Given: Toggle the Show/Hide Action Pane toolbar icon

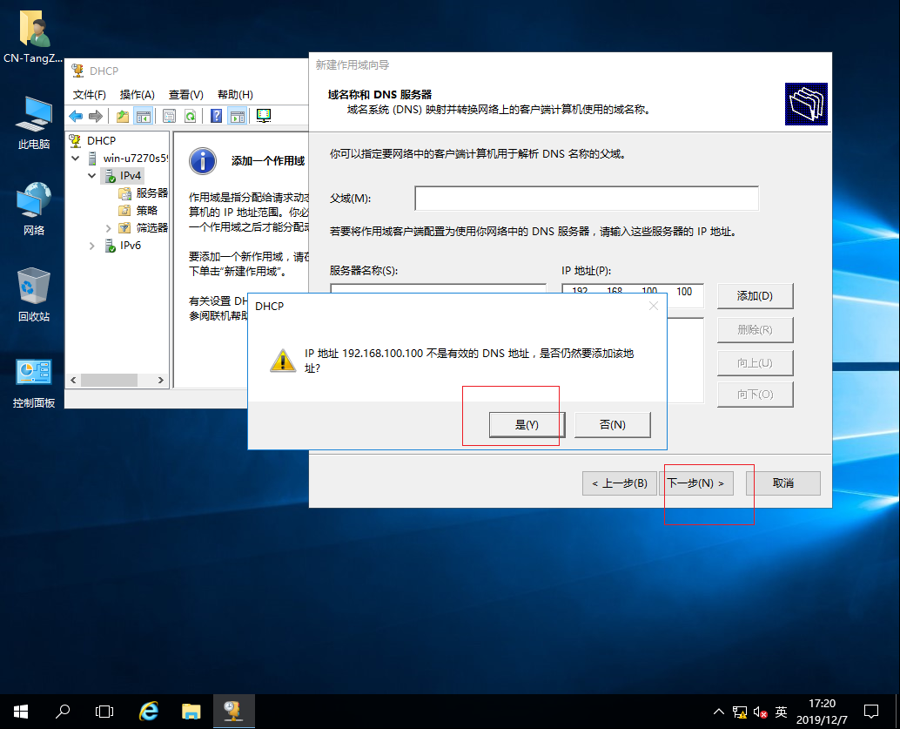Looking at the screenshot, I should point(236,116).
